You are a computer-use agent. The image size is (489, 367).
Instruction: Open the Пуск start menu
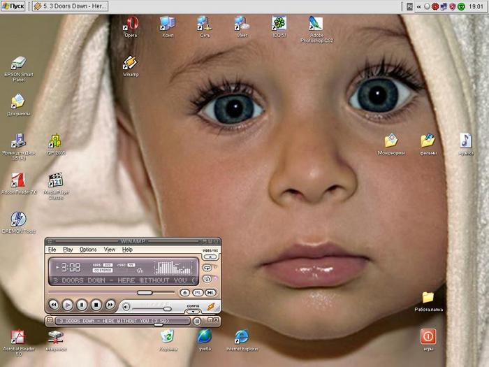13,6
